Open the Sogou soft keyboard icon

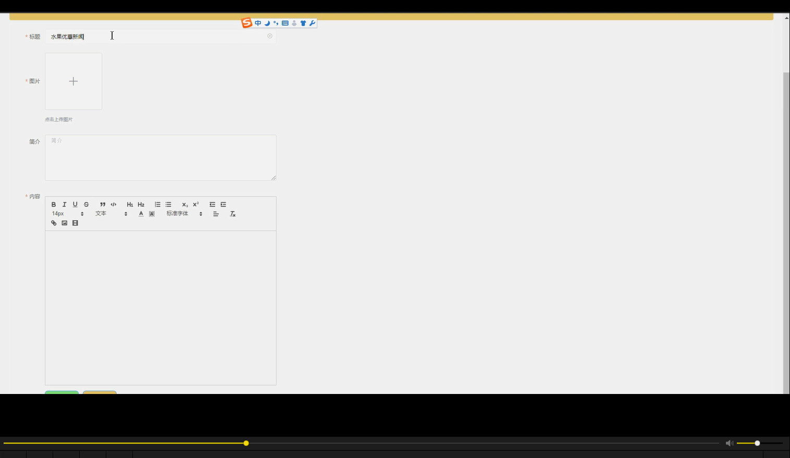click(x=285, y=23)
